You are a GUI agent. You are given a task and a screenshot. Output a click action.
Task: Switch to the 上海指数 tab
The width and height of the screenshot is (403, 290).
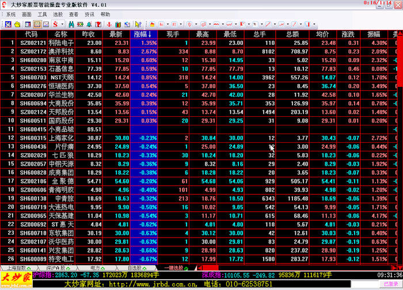point(18,268)
